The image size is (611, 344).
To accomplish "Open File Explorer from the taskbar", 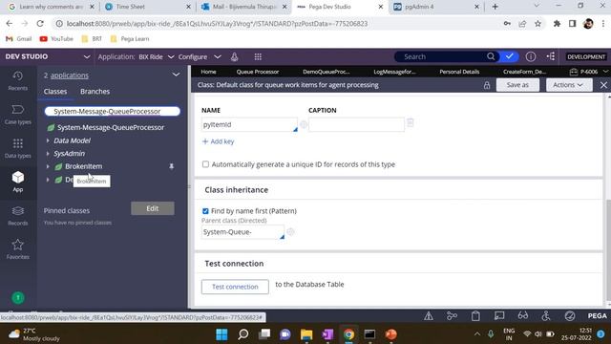I will click(306, 334).
